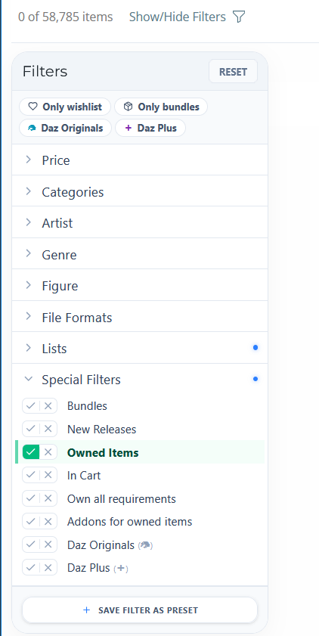Viewport: 319px width, 636px height.
Task: Expand the Price filter section
Action: [140, 160]
